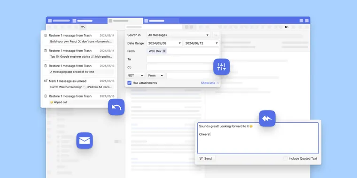The image size is (357, 178).
Task: Open the From field-type dropdown next to NOT
Action: 156,75
